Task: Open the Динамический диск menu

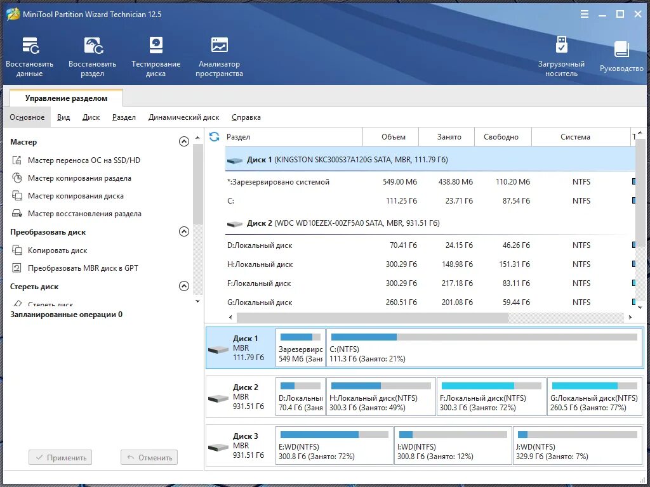Action: pyautogui.click(x=183, y=117)
